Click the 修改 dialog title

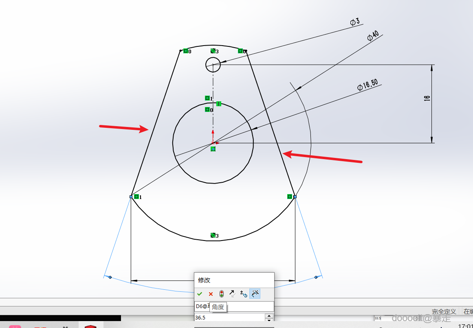(204, 280)
